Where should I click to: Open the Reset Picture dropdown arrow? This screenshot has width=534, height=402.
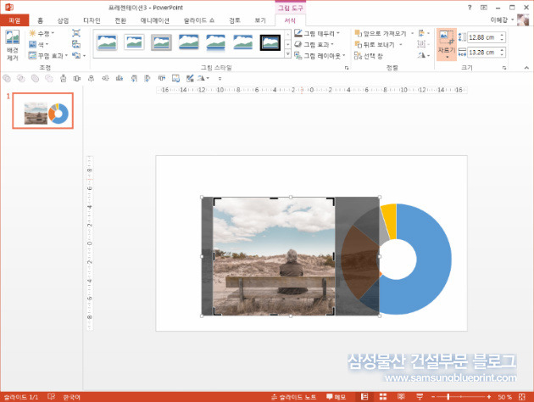tap(84, 55)
